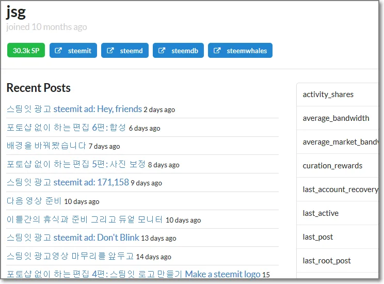
Task: Open the post '포토샵 없이 하는 편집 6편: 합성'
Action: pyautogui.click(x=67, y=128)
